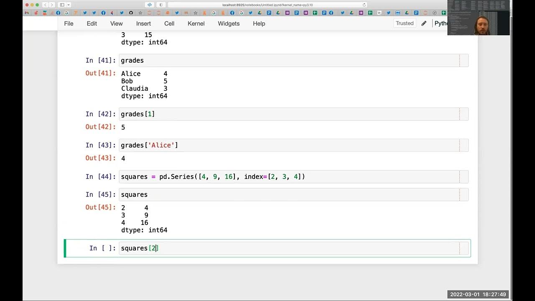Image resolution: width=535 pixels, height=301 pixels.
Task: Reload the page with the refresh icon
Action: click(x=364, y=5)
